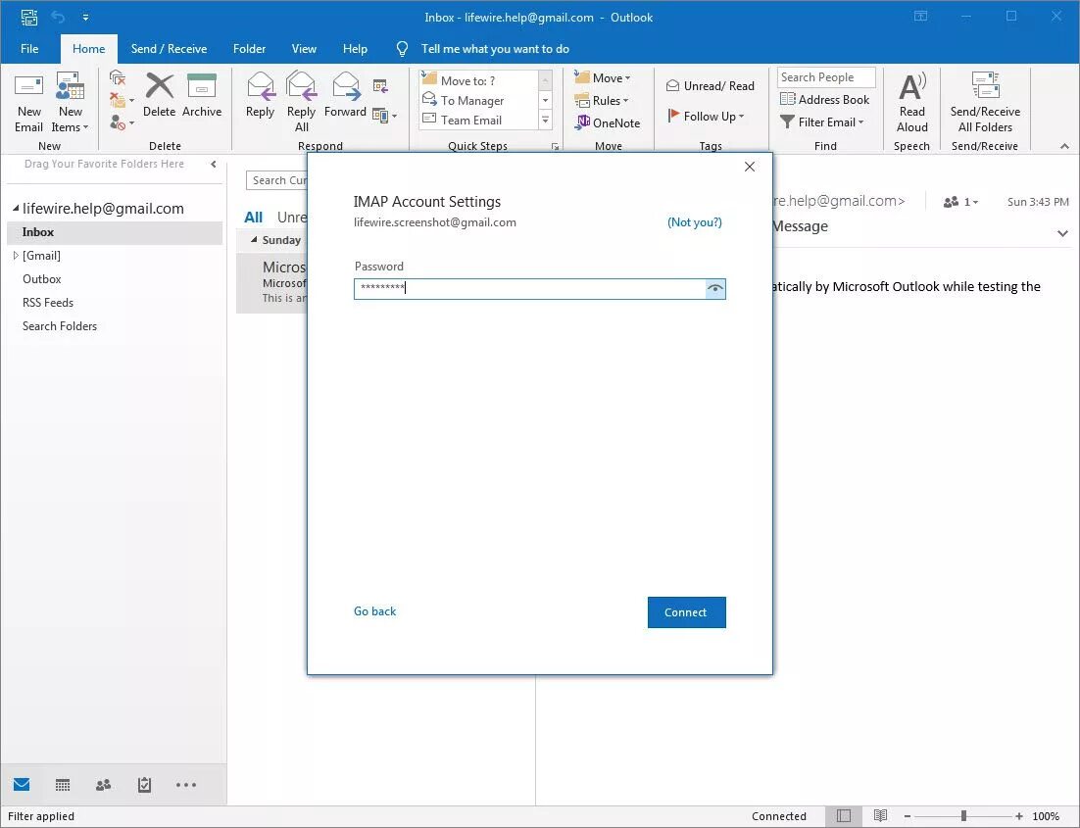1080x828 pixels.
Task: Click the Go back link
Action: coord(374,611)
